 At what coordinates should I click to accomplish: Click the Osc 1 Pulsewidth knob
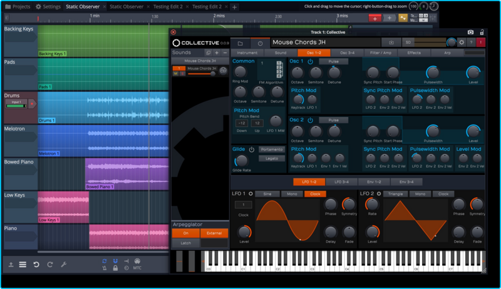tap(433, 73)
